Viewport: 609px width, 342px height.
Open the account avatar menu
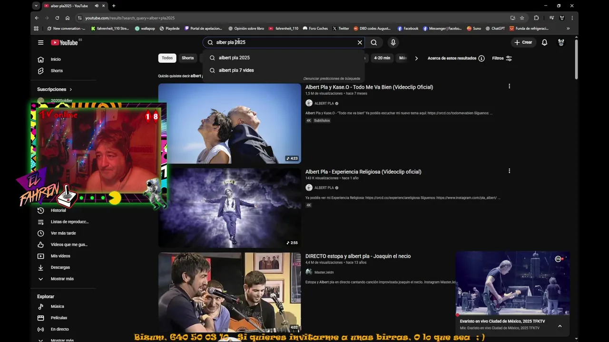(x=561, y=42)
